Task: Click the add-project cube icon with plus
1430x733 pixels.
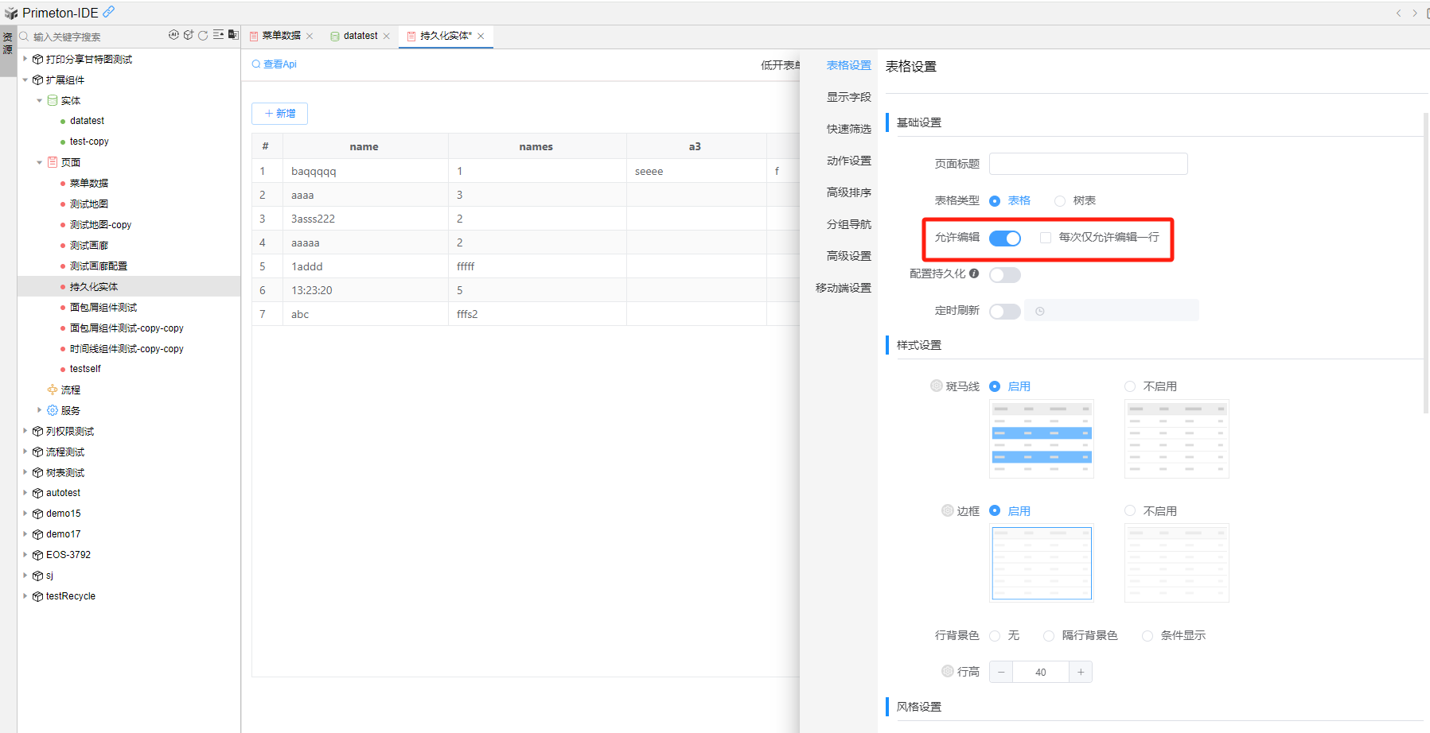Action: 189,35
